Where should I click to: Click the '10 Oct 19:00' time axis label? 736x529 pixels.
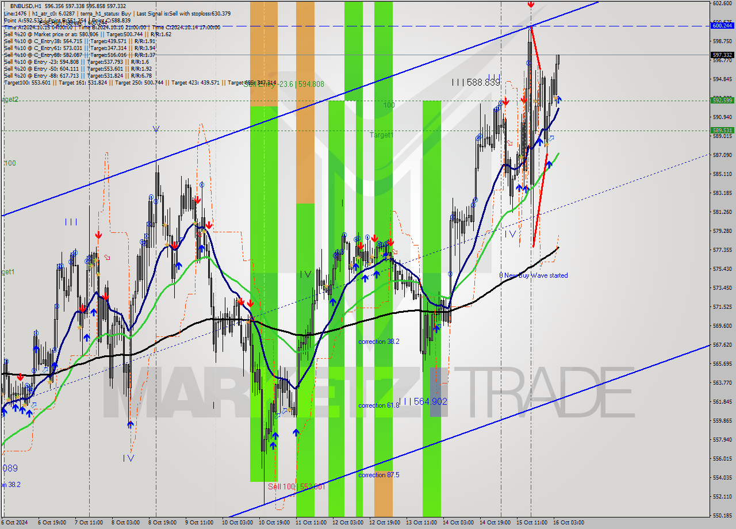(x=274, y=523)
